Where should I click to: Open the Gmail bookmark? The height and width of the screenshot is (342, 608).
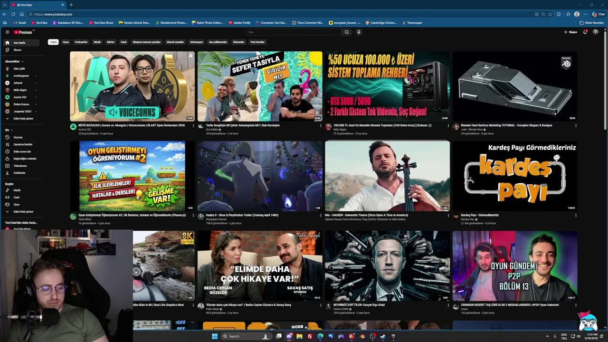(x=19, y=23)
